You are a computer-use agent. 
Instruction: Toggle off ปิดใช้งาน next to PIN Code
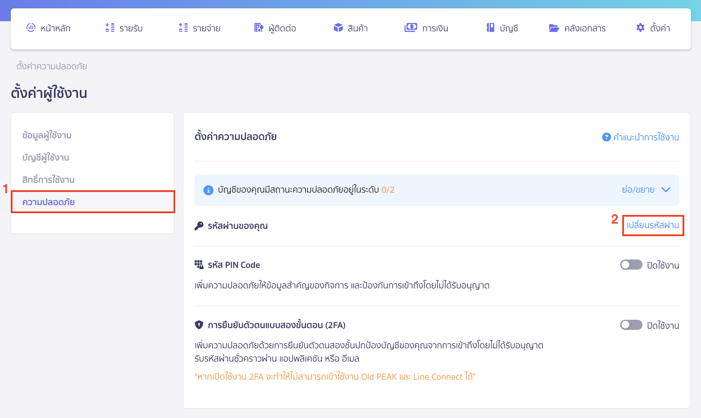coord(631,265)
